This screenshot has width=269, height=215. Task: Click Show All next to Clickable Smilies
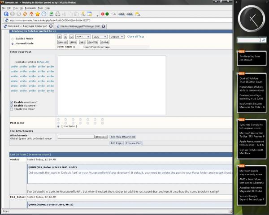[43, 62]
